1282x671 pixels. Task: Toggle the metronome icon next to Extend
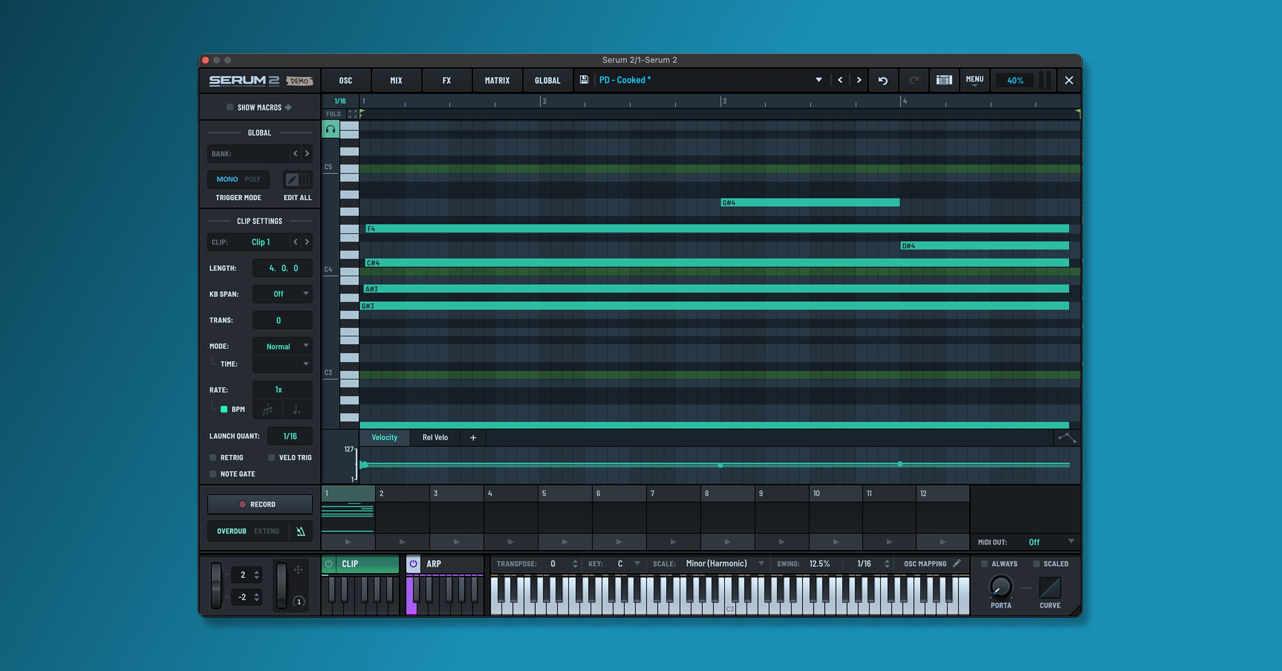(301, 531)
